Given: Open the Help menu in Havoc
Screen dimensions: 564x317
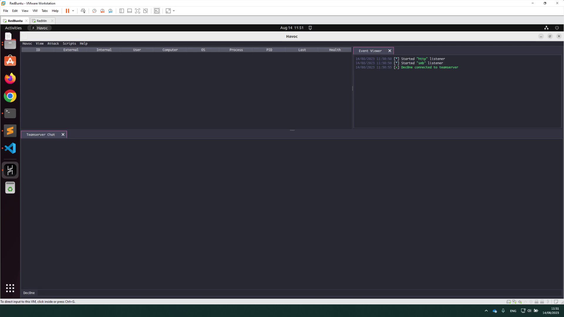Looking at the screenshot, I should (x=84, y=43).
